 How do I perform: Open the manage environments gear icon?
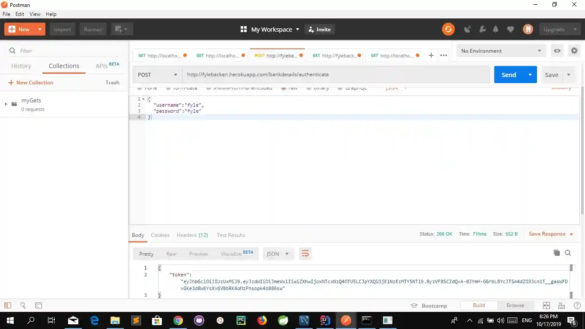(x=574, y=51)
